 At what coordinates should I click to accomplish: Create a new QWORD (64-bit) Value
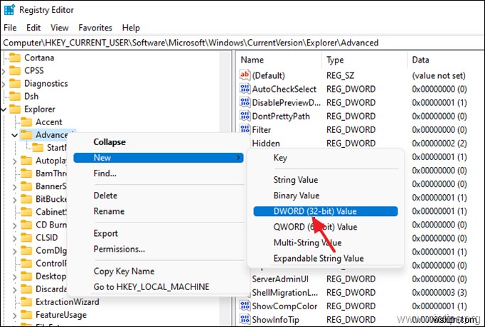pyautogui.click(x=326, y=227)
